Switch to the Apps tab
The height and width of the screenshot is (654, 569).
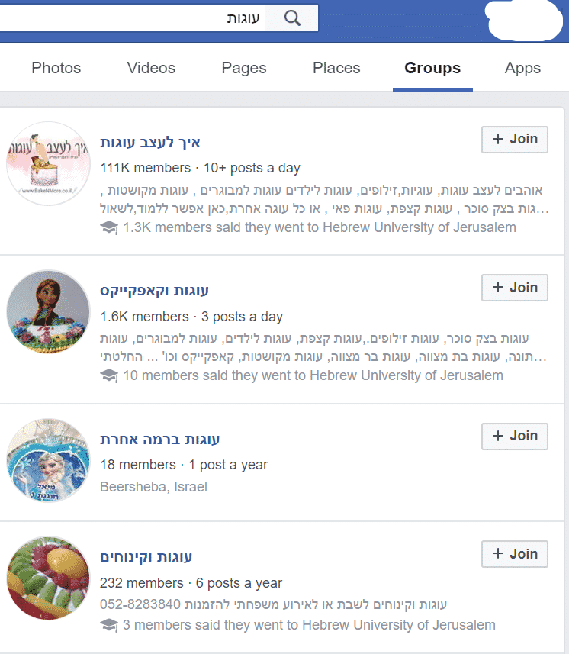(522, 68)
